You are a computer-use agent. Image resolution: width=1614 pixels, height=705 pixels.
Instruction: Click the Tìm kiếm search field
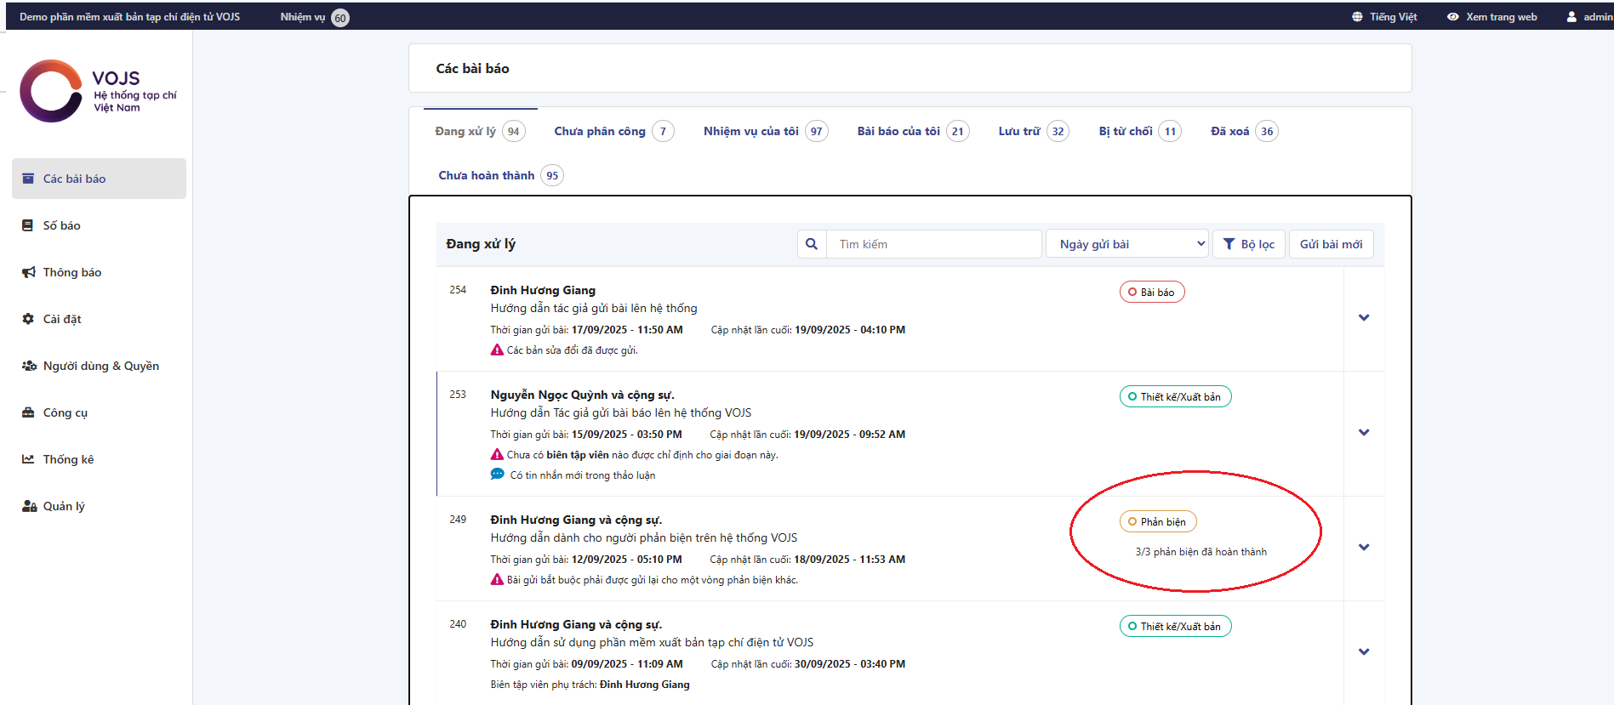[x=932, y=244]
